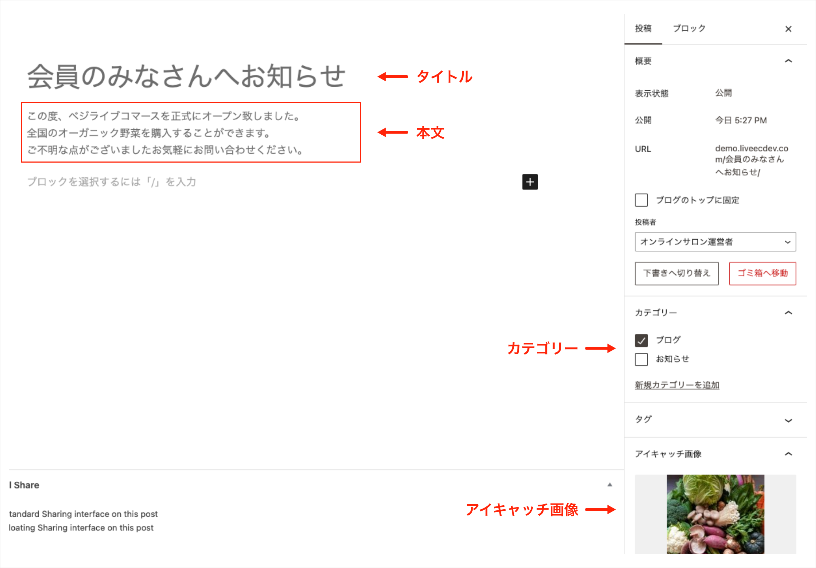
Task: Uncheck the ブログ category checkbox
Action: click(641, 340)
